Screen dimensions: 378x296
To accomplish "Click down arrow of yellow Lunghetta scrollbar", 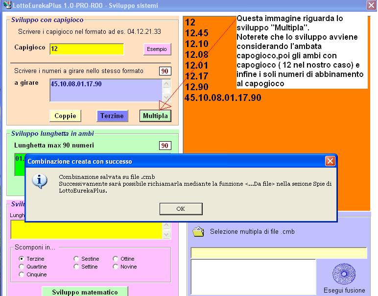I will click(x=166, y=234).
